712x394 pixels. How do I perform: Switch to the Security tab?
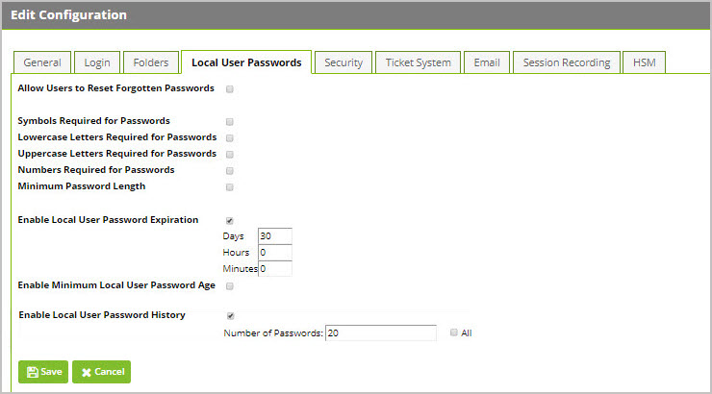coord(343,62)
